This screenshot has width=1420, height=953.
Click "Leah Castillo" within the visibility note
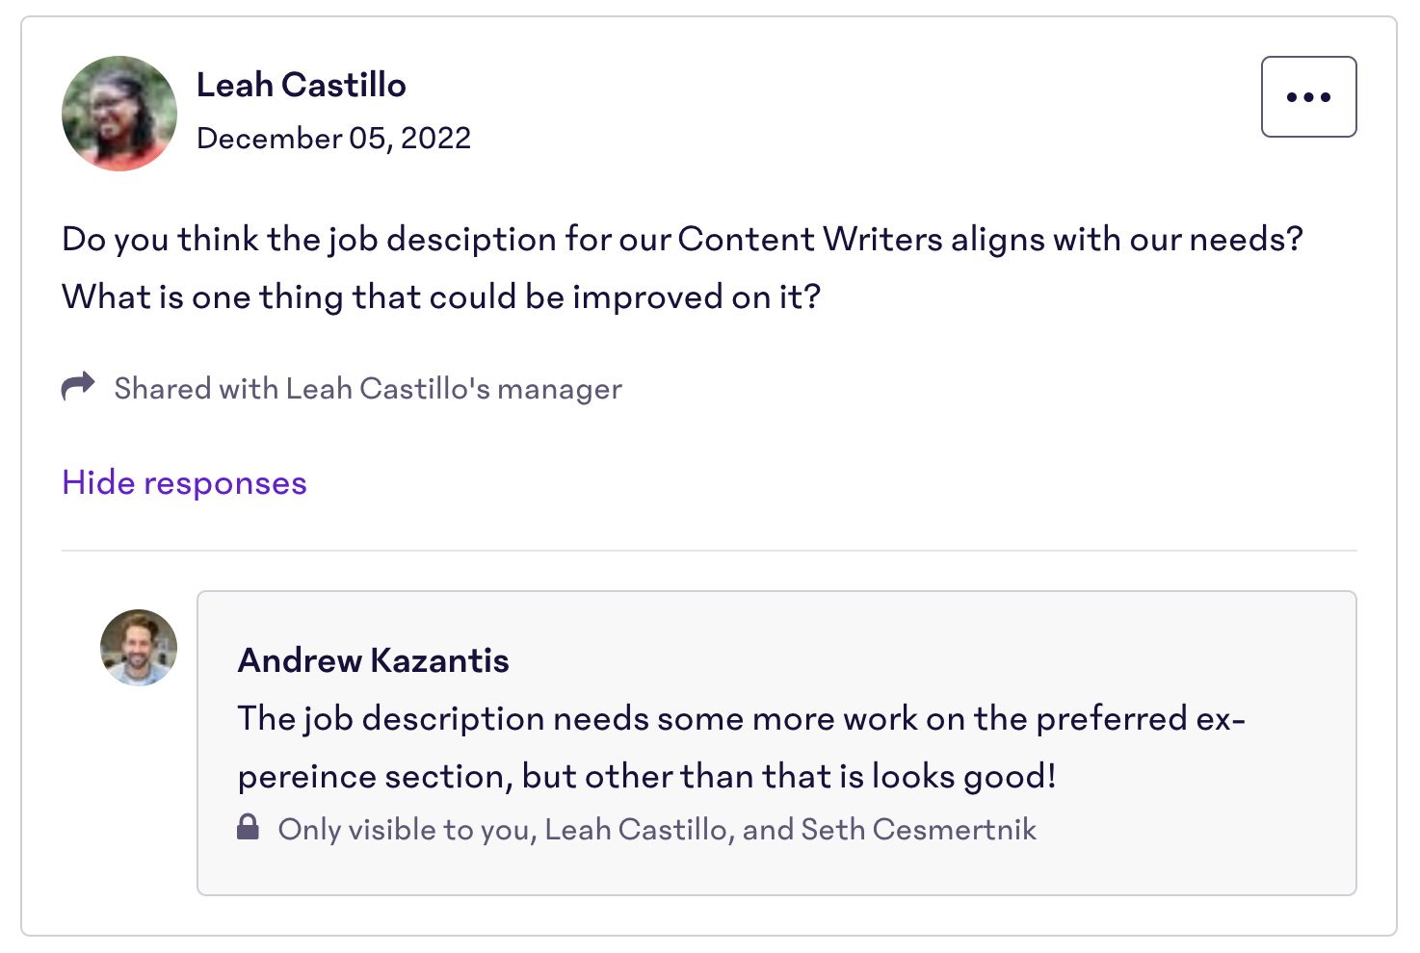click(x=636, y=830)
